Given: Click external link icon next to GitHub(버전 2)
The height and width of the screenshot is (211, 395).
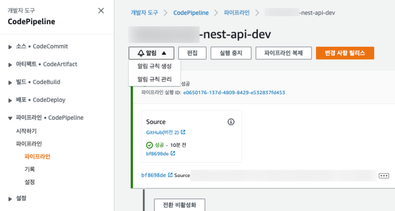Looking at the screenshot, I should (183, 132).
